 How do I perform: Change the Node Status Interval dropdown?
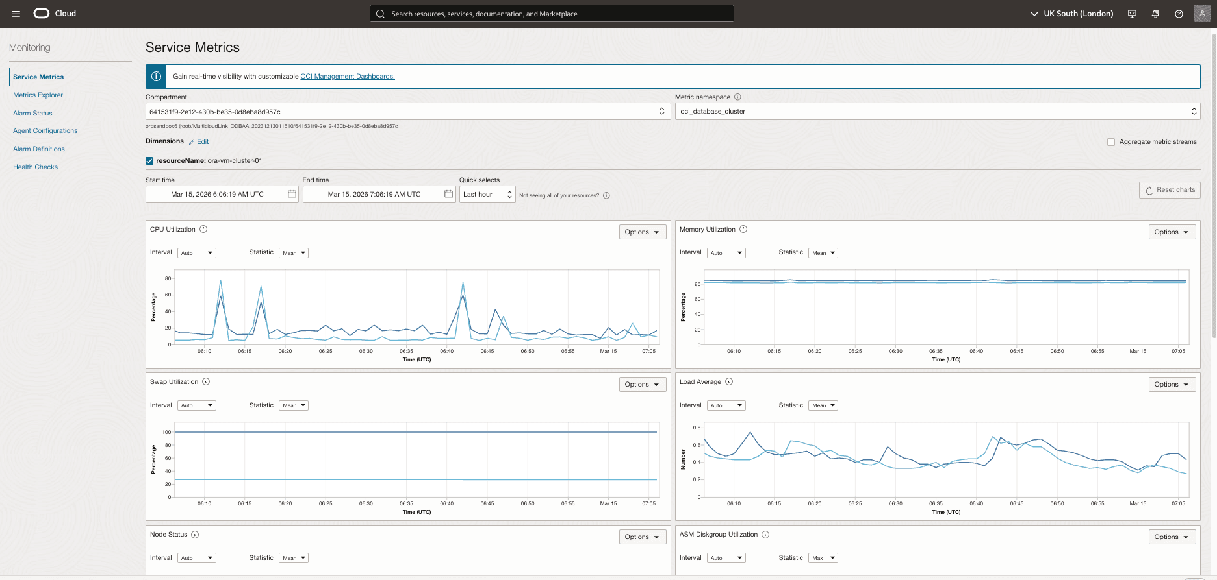pyautogui.click(x=196, y=558)
